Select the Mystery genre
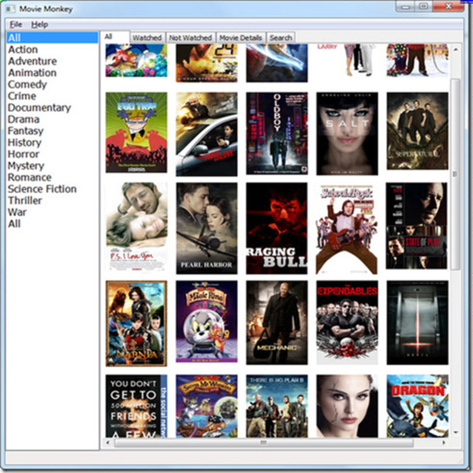Image resolution: width=473 pixels, height=473 pixels. tap(26, 166)
